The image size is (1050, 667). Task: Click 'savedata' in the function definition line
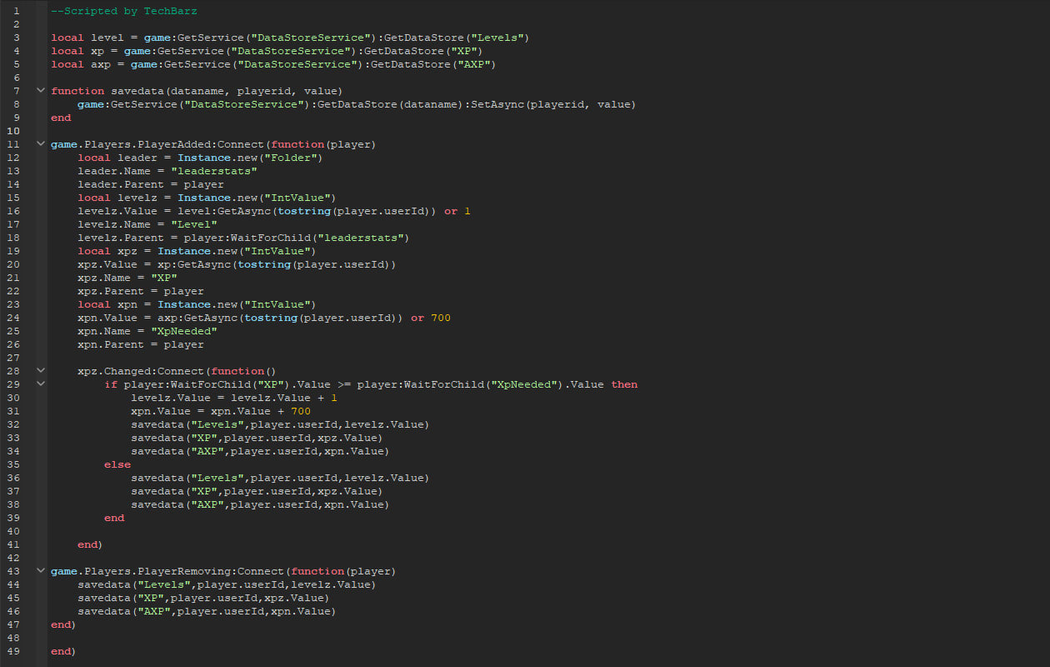click(x=137, y=92)
